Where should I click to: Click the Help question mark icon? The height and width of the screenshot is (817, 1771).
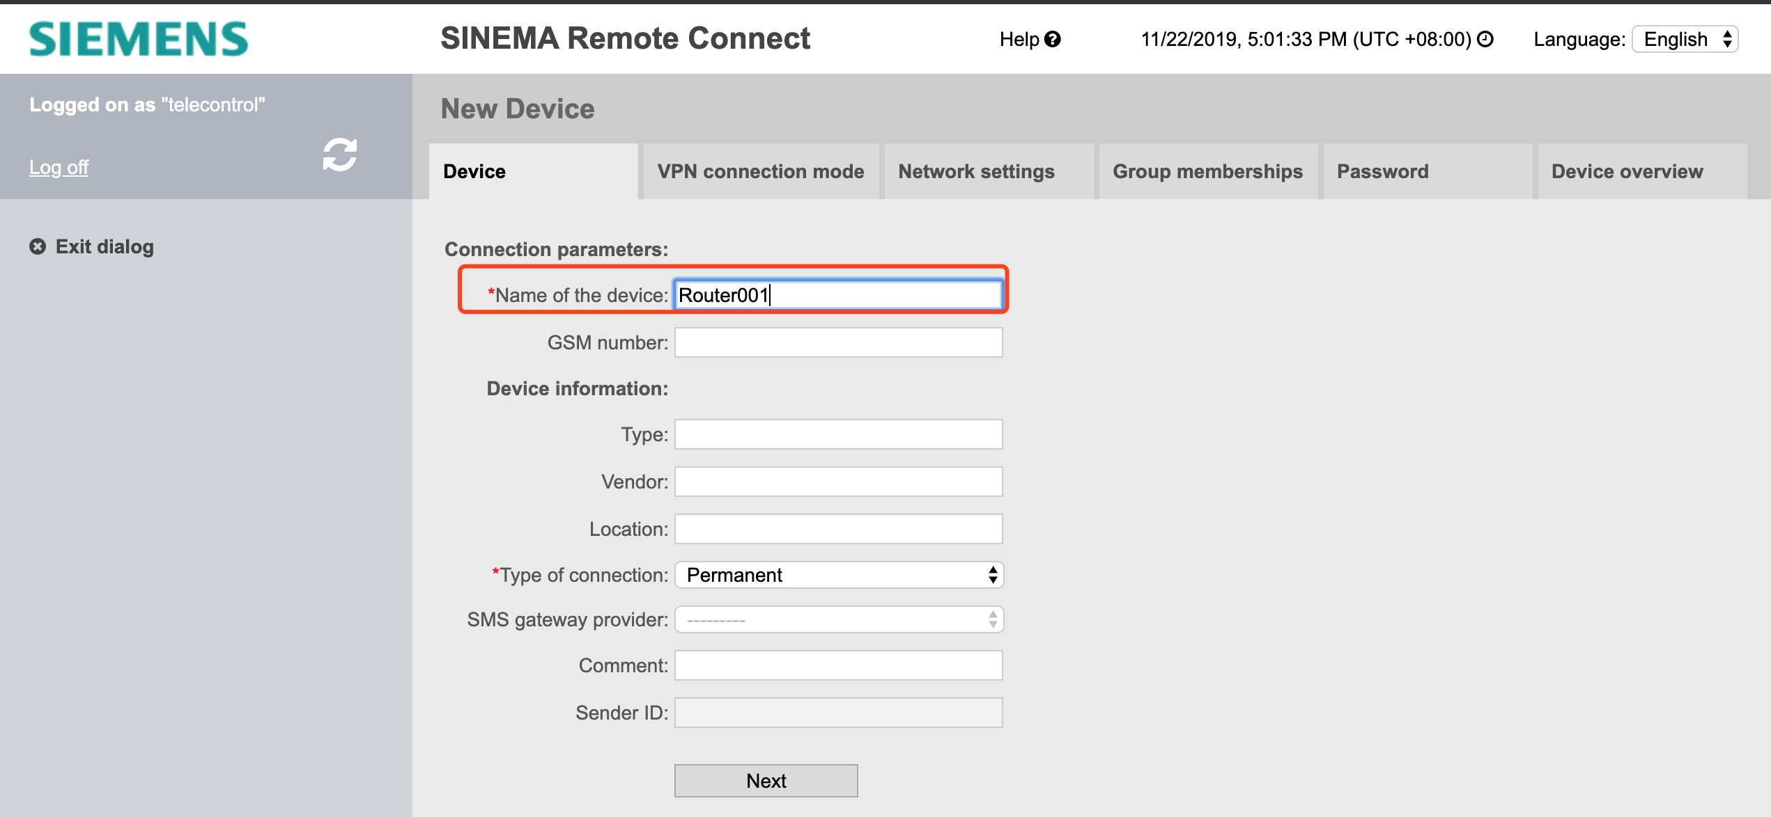coord(1053,40)
